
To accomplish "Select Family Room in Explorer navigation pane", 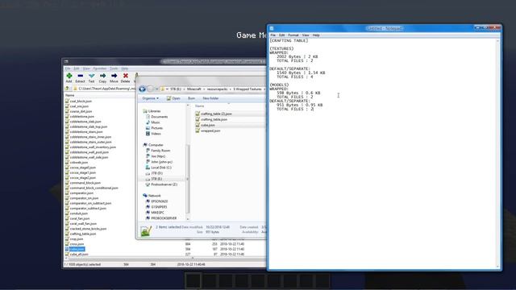I will [x=158, y=151].
